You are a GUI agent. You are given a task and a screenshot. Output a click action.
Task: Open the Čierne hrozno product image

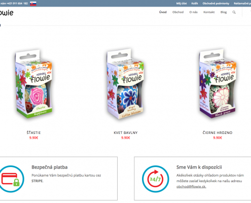[218, 84]
